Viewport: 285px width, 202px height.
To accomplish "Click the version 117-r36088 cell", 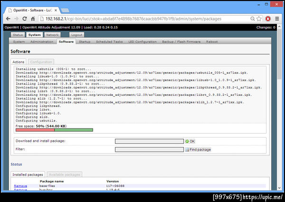I will click(115, 186).
